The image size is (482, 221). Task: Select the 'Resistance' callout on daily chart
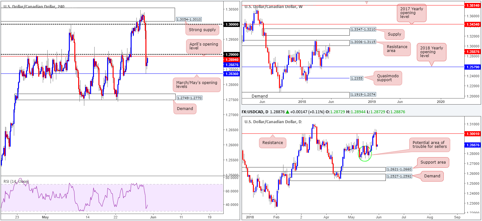pos(273,142)
